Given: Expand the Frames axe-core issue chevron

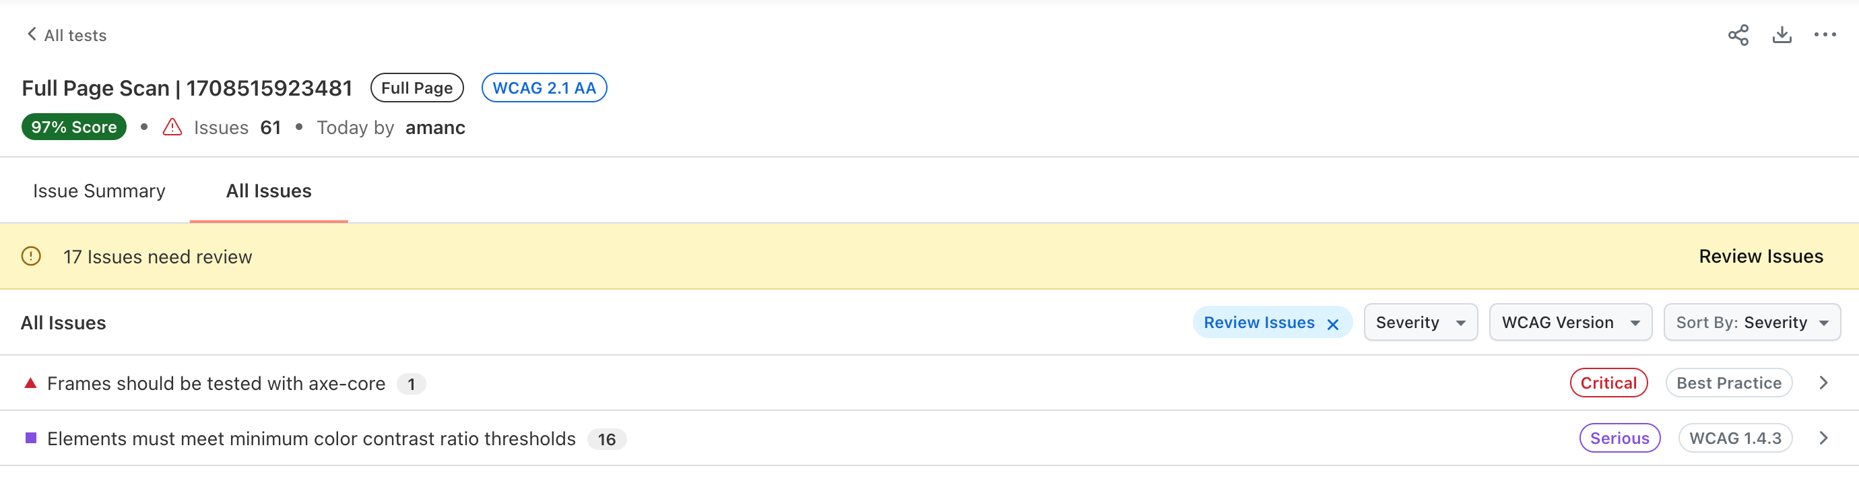Looking at the screenshot, I should coord(1823,383).
